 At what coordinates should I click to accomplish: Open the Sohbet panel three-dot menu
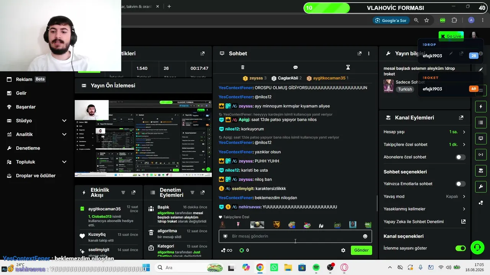tap(369, 53)
